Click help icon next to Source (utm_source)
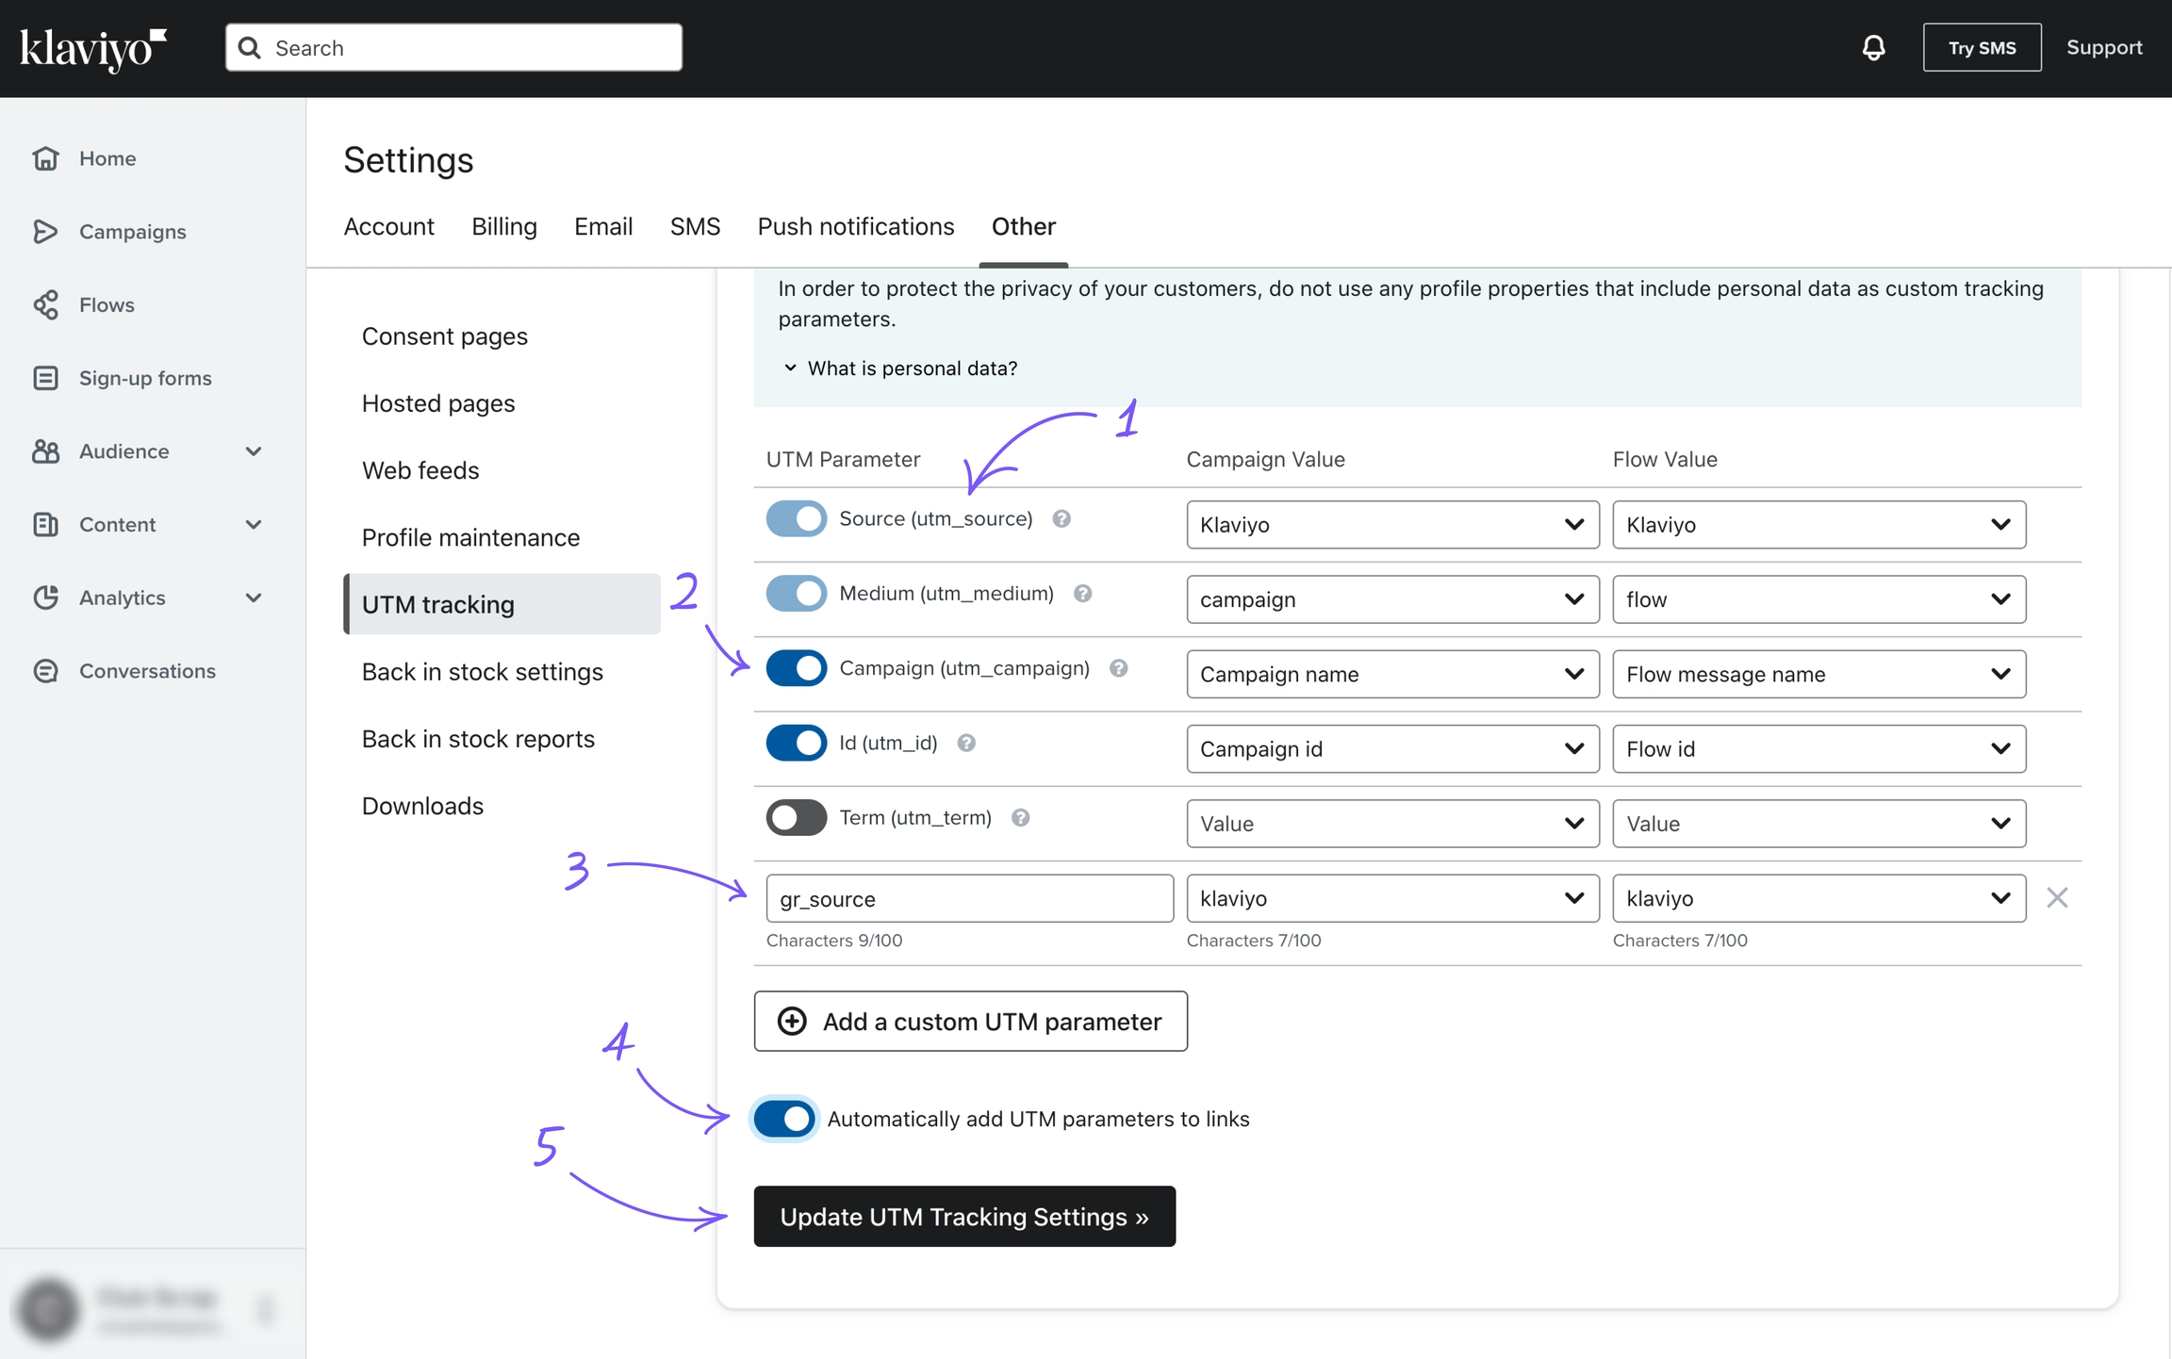The width and height of the screenshot is (2172, 1359). tap(1061, 519)
